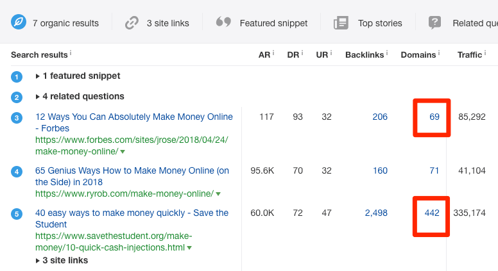Open the savethestudent.org green URL
The image size is (498, 271).
coord(114,242)
